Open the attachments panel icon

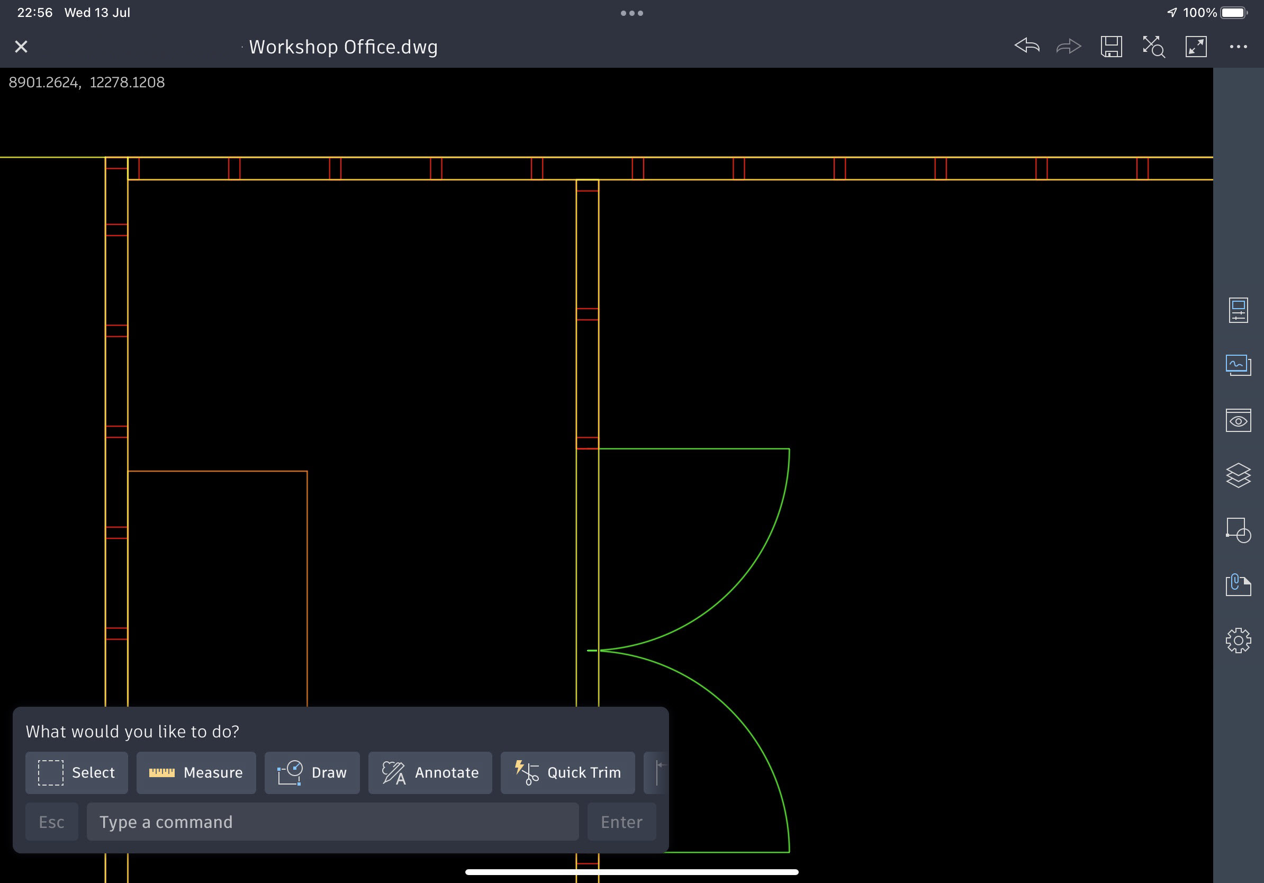tap(1238, 584)
